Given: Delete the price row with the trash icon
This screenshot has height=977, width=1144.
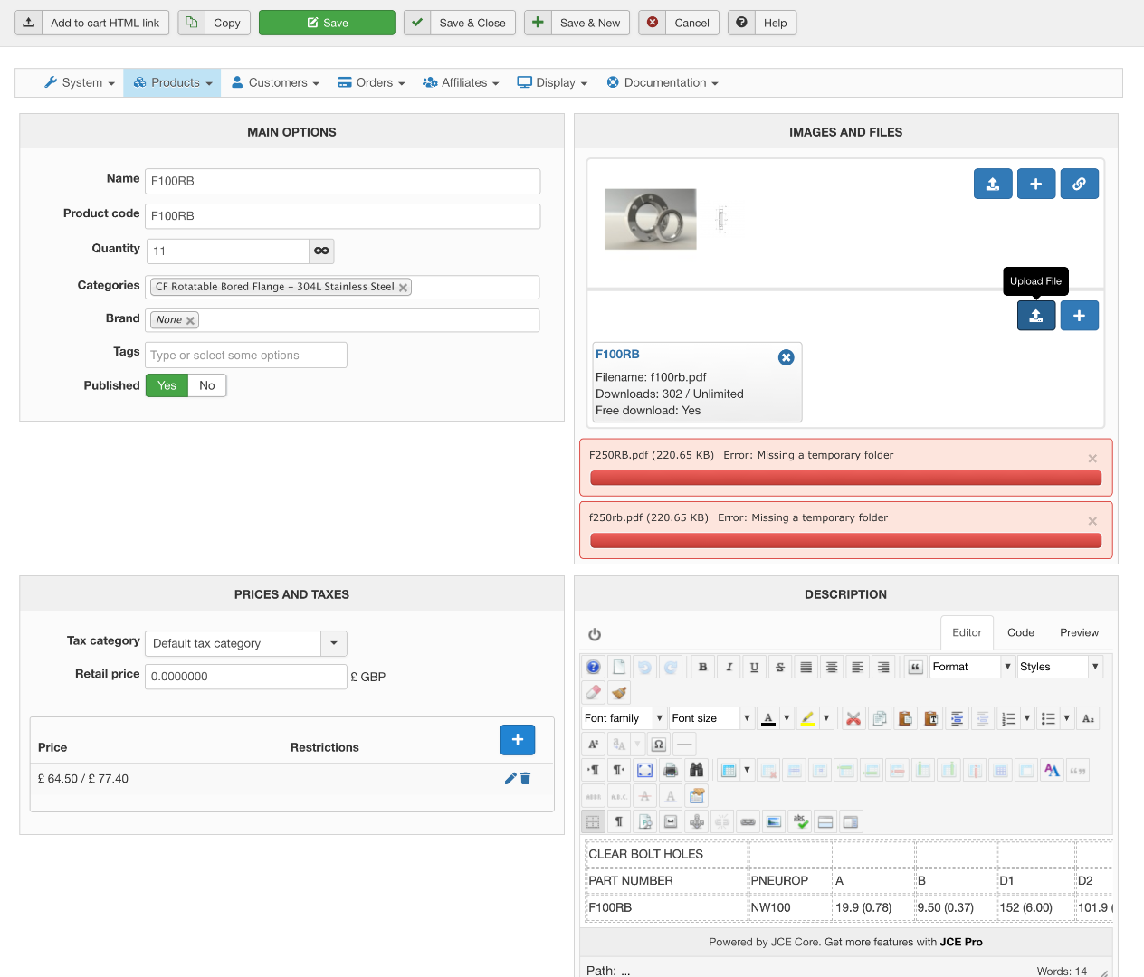Looking at the screenshot, I should (x=526, y=779).
